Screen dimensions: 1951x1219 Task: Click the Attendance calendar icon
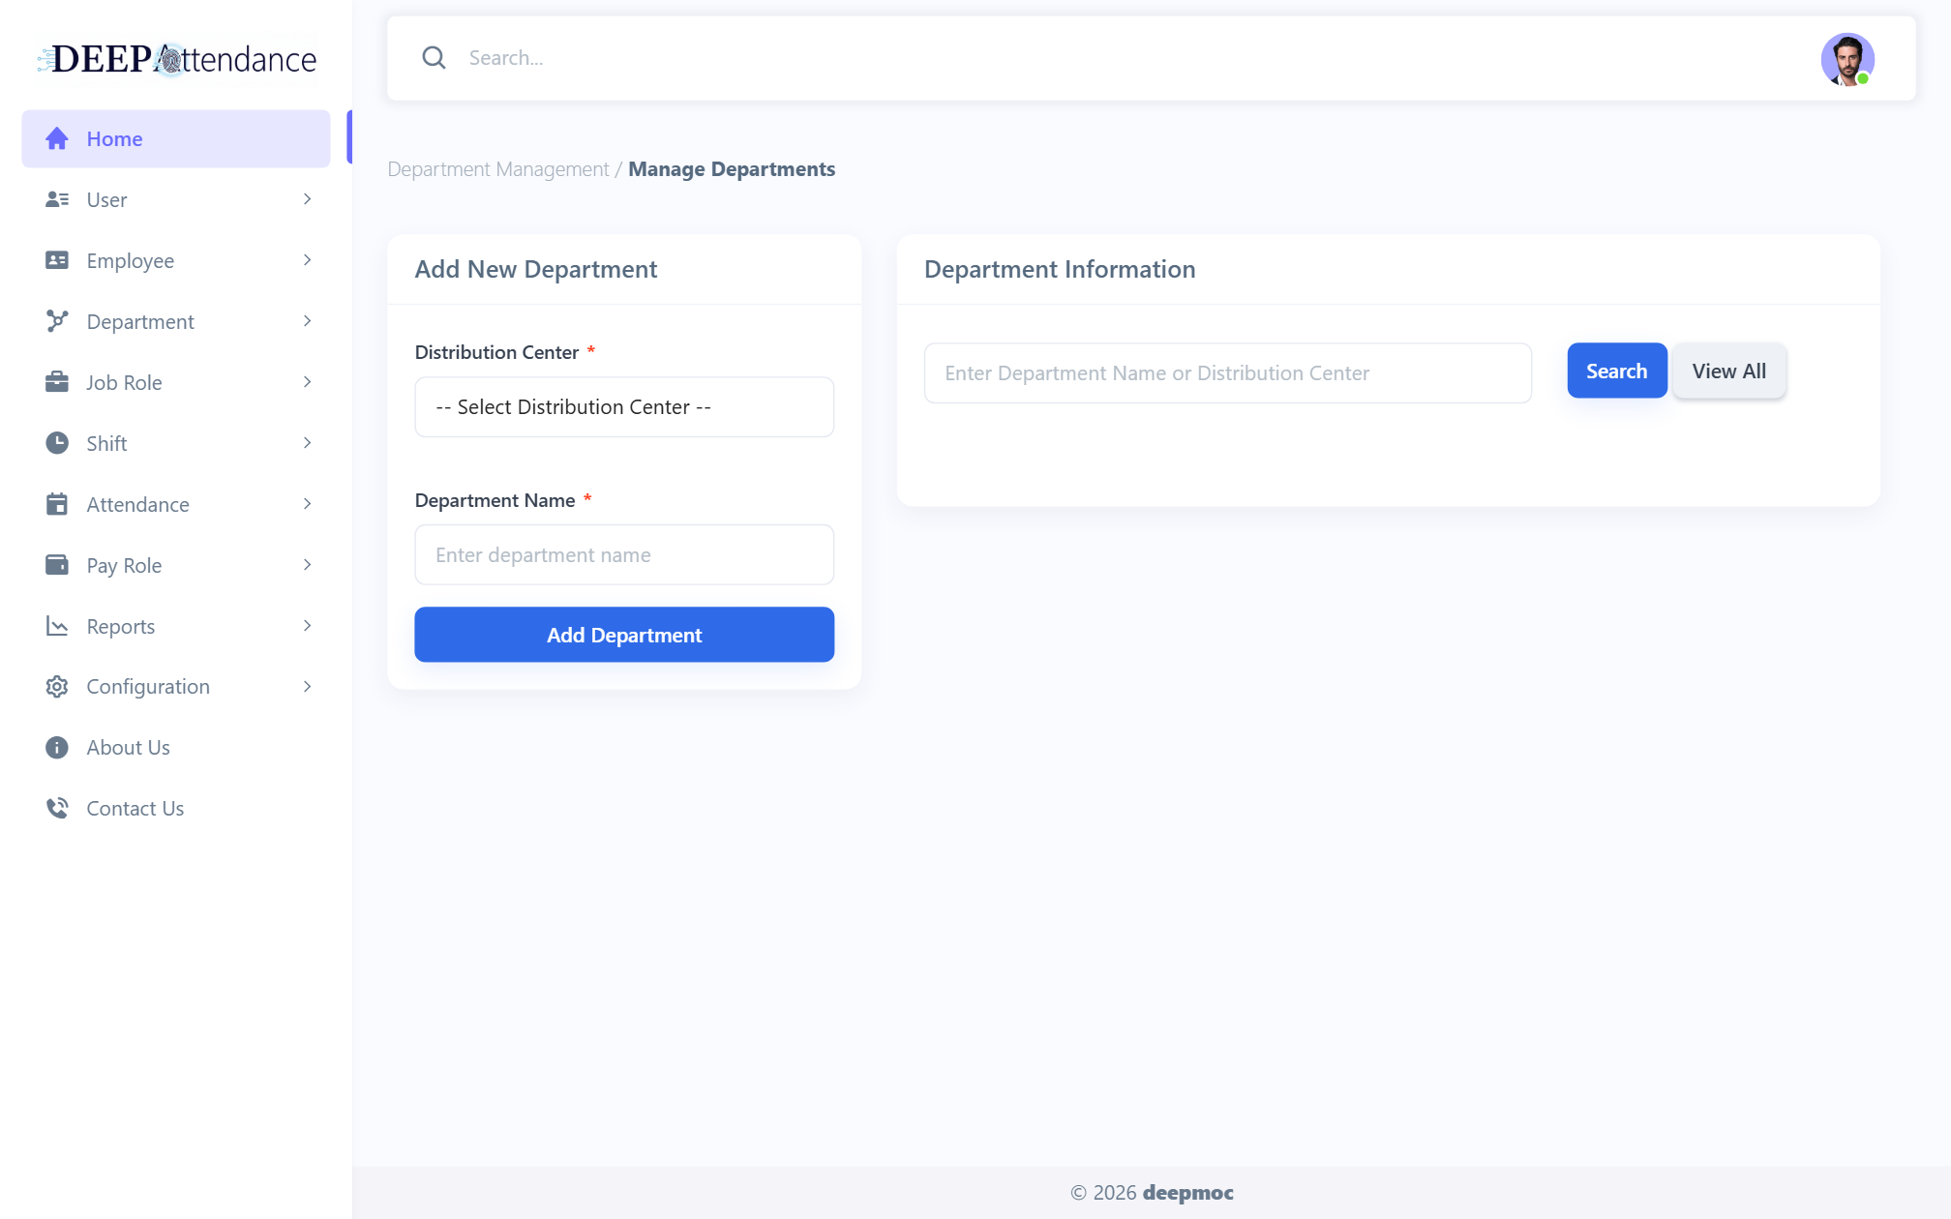click(57, 504)
